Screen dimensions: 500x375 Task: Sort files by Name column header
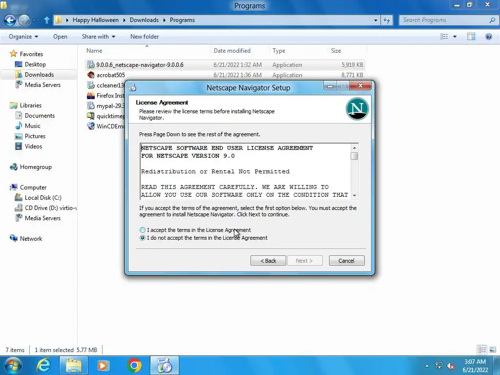[x=148, y=51]
